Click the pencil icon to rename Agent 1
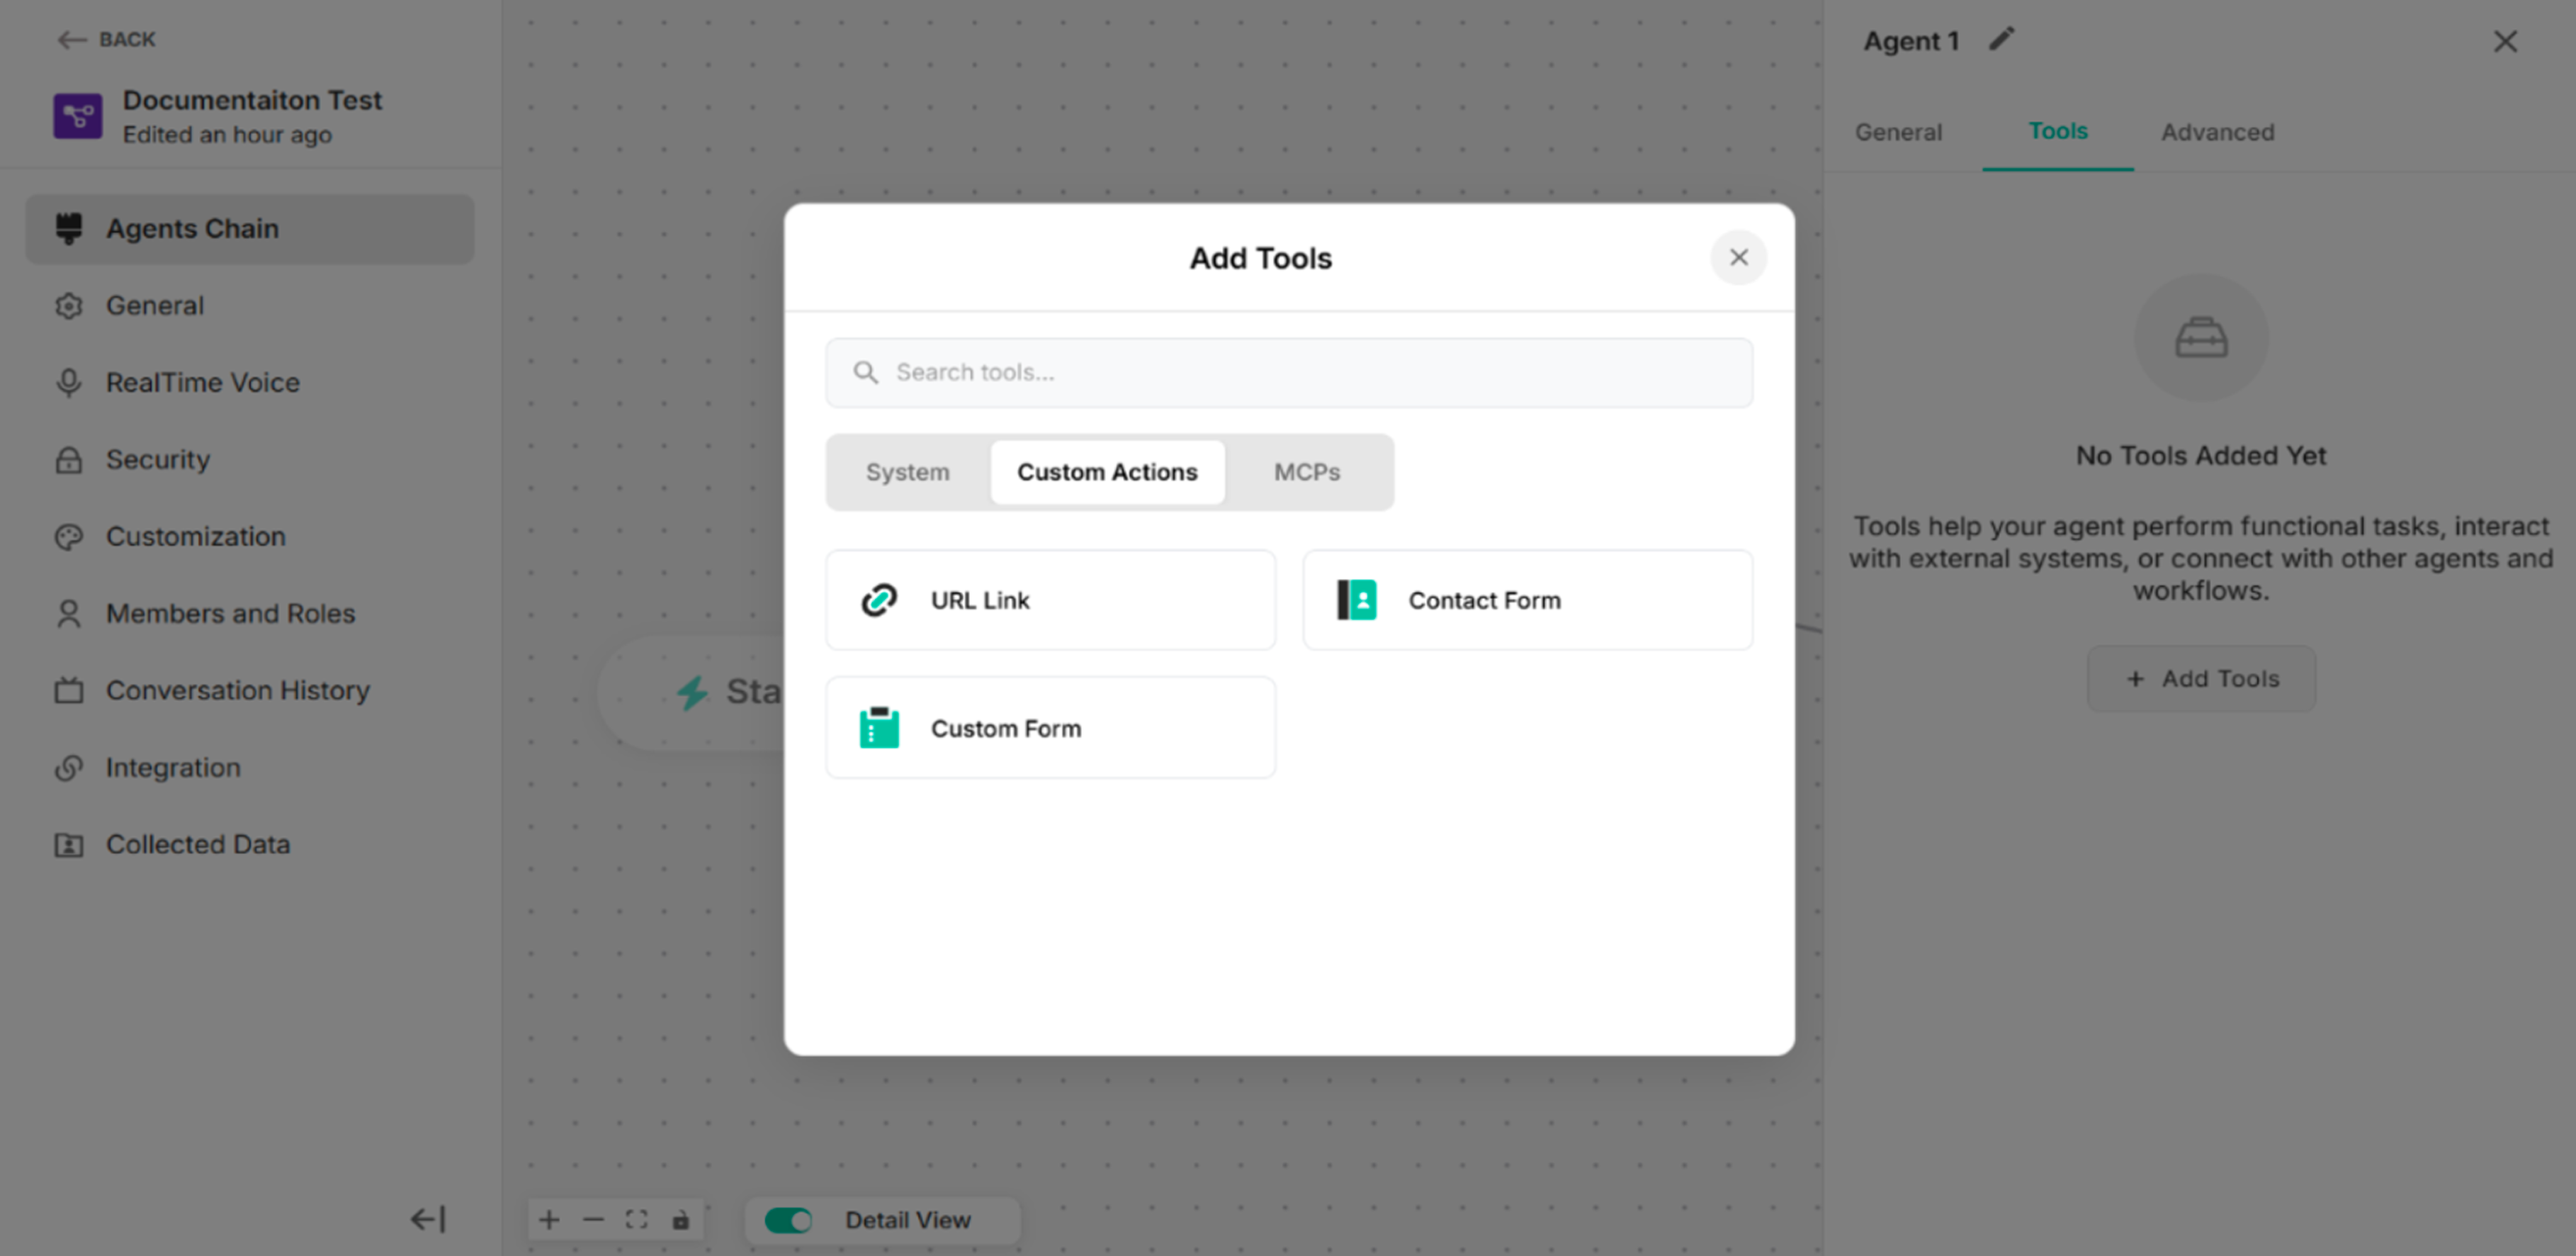The image size is (2576, 1256). pos(2001,39)
